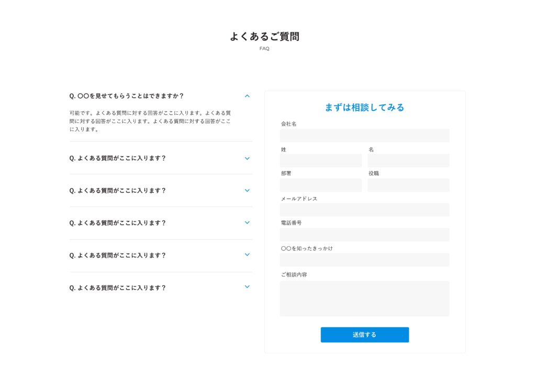Viewport: 536px width, 376px height.
Task: Submit form with 送信する button
Action: (364, 335)
